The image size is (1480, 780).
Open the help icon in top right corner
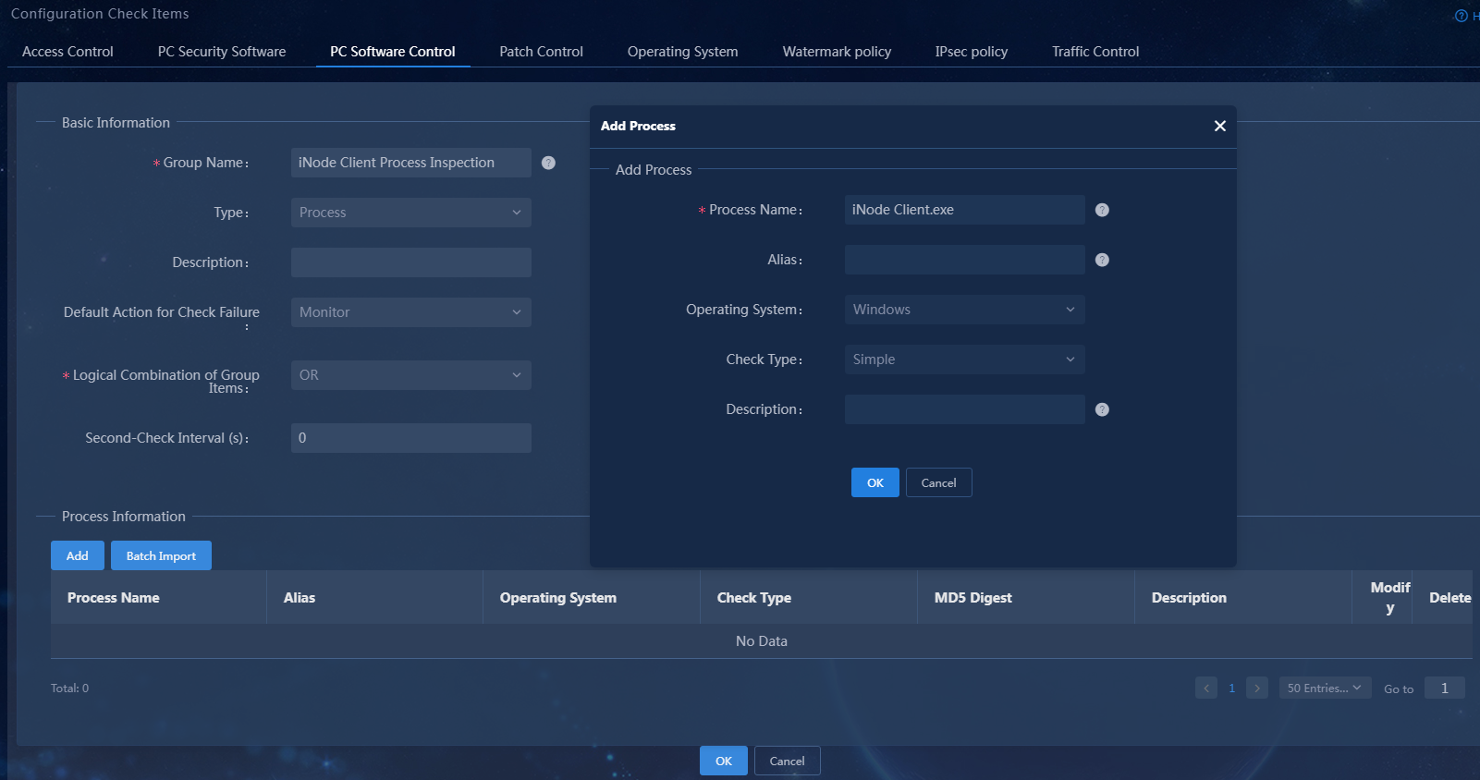(1462, 16)
